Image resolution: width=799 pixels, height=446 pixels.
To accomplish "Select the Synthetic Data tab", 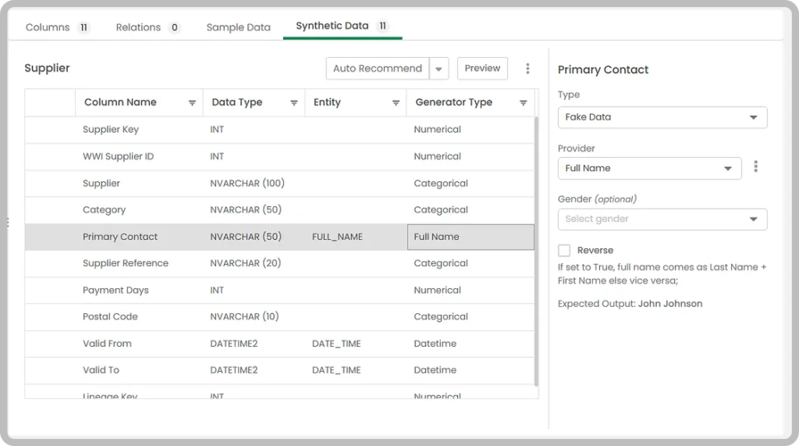I will pos(343,26).
